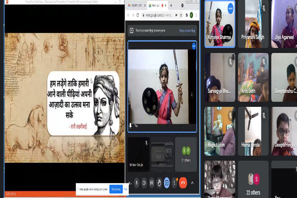Click the present screen button in Meet
Viewport: 297px width, 198px height.
pos(167,183)
